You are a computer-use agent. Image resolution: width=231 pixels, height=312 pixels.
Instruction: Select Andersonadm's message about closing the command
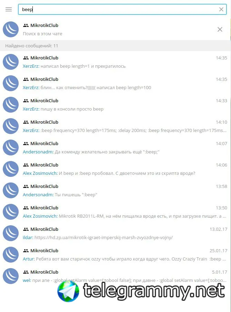pyautogui.click(x=115, y=148)
